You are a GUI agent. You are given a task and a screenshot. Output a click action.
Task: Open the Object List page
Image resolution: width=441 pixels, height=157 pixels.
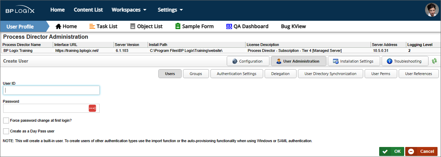(x=146, y=26)
